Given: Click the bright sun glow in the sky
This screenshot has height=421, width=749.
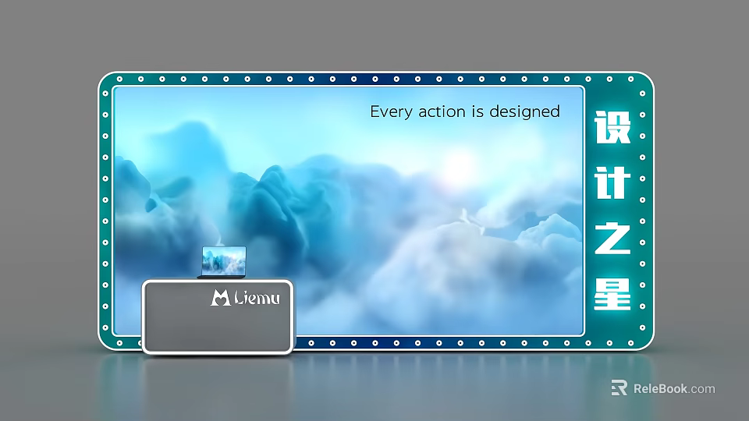Looking at the screenshot, I should [460, 165].
